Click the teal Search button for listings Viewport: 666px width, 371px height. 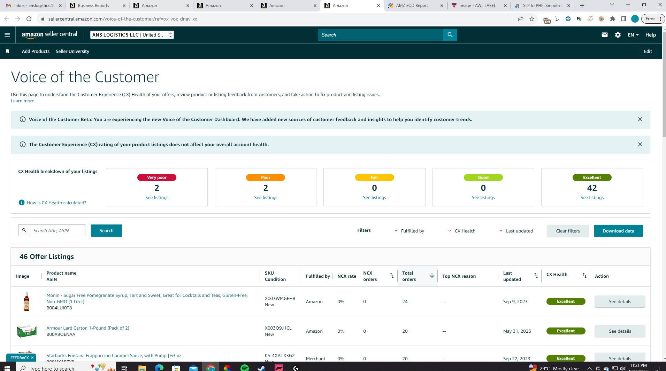[x=106, y=230]
